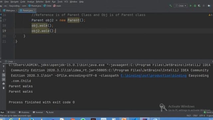This screenshot has height=120, width=213.
Task: Click the grey Stop square icon
Action: click(204, 6)
